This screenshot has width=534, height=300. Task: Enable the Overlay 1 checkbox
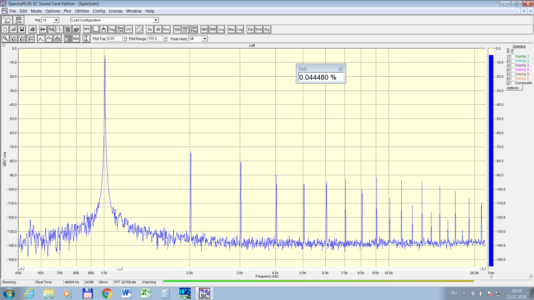pyautogui.click(x=513, y=56)
